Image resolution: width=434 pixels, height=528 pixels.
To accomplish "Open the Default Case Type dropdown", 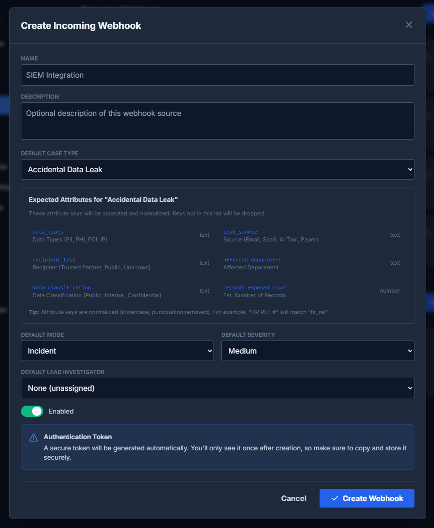I will [218, 169].
